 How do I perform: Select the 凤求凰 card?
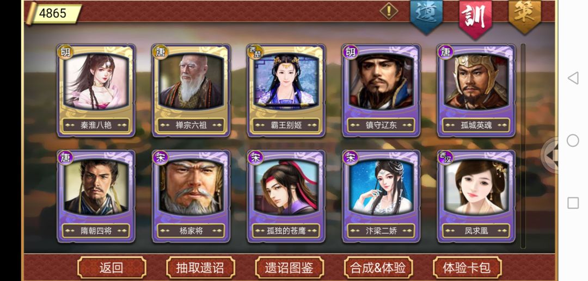point(476,196)
